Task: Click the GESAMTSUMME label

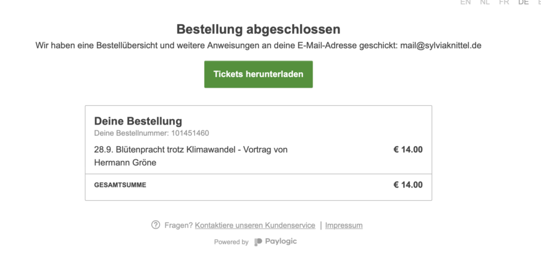Action: pyautogui.click(x=120, y=185)
